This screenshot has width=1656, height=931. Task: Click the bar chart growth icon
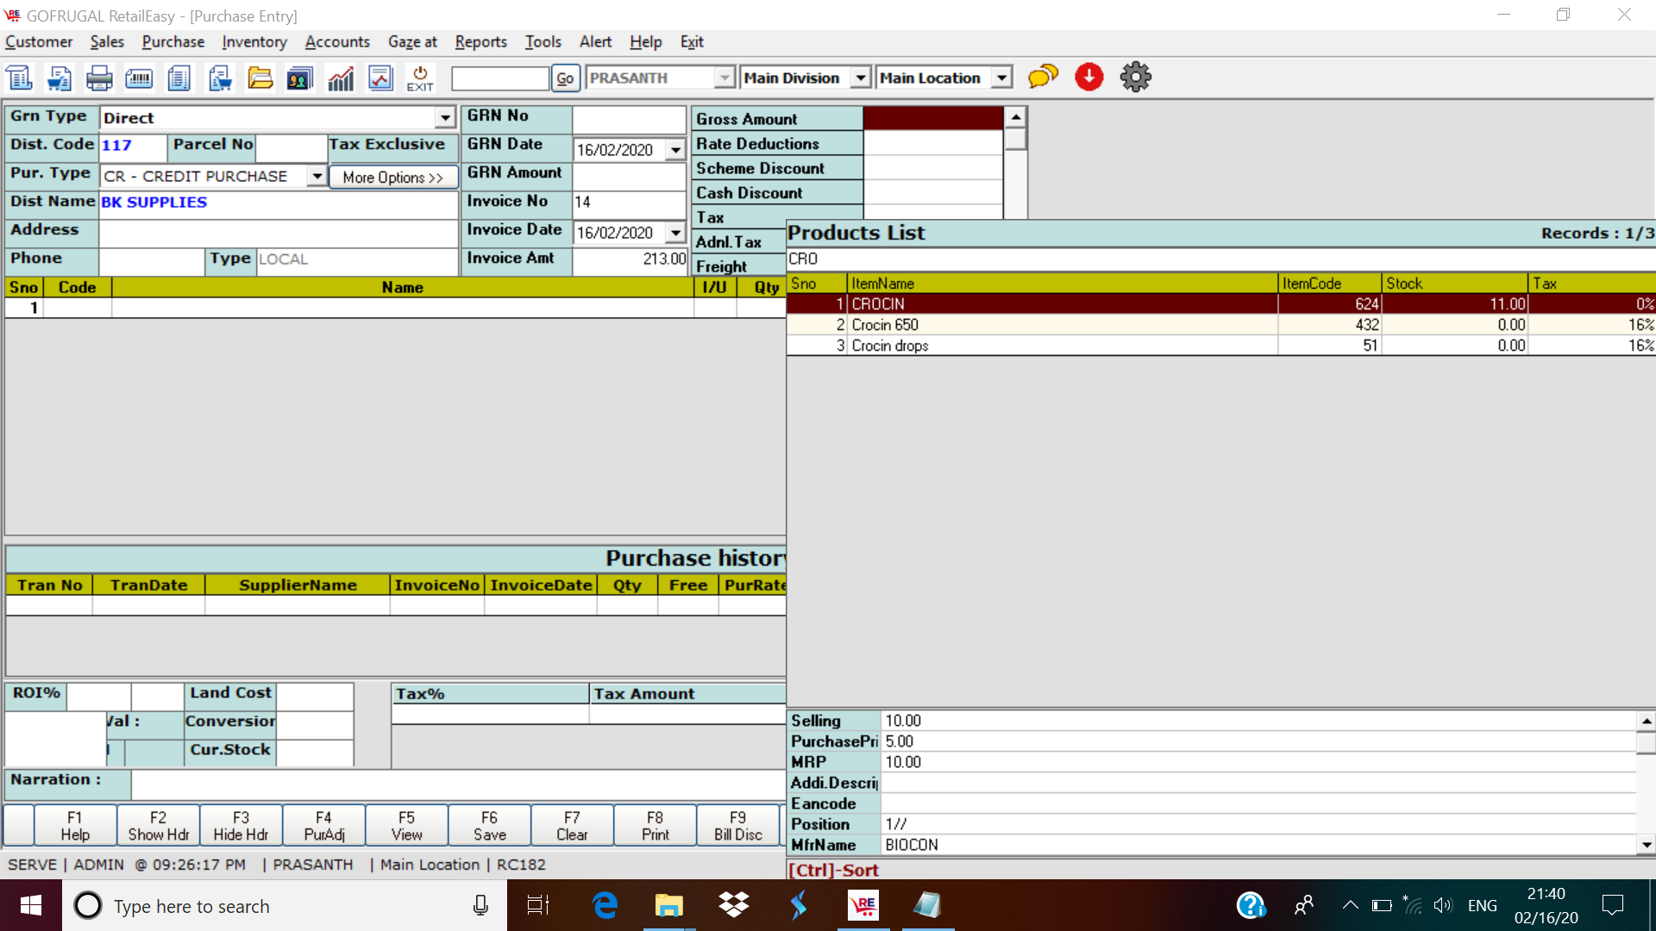pyautogui.click(x=341, y=78)
